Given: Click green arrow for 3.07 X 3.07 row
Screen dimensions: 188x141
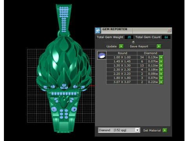Looking at the screenshot, I should click(161, 82).
